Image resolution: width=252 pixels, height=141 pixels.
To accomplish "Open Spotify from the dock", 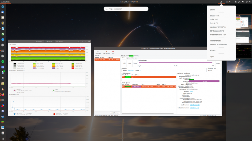I will pyautogui.click(x=3, y=61).
